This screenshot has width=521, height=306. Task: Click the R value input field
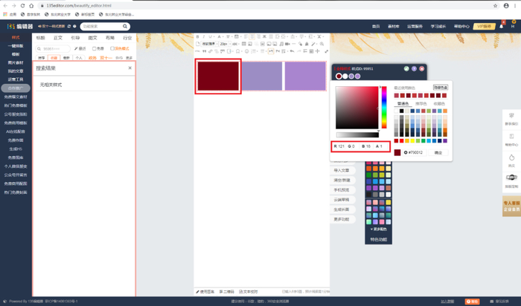(x=339, y=146)
